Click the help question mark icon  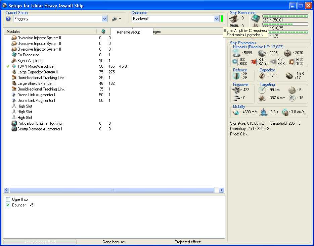[8, 19]
